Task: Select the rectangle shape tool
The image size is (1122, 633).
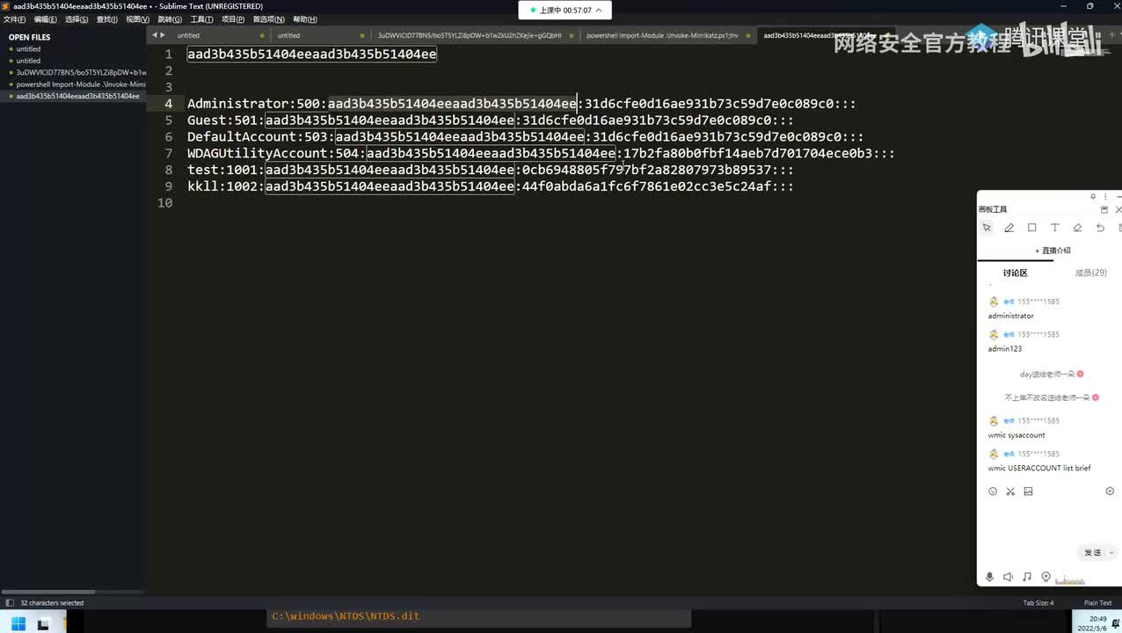Action: coord(1032,228)
